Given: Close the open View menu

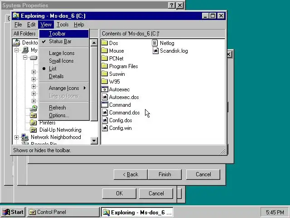Looking at the screenshot, I should tap(46, 25).
